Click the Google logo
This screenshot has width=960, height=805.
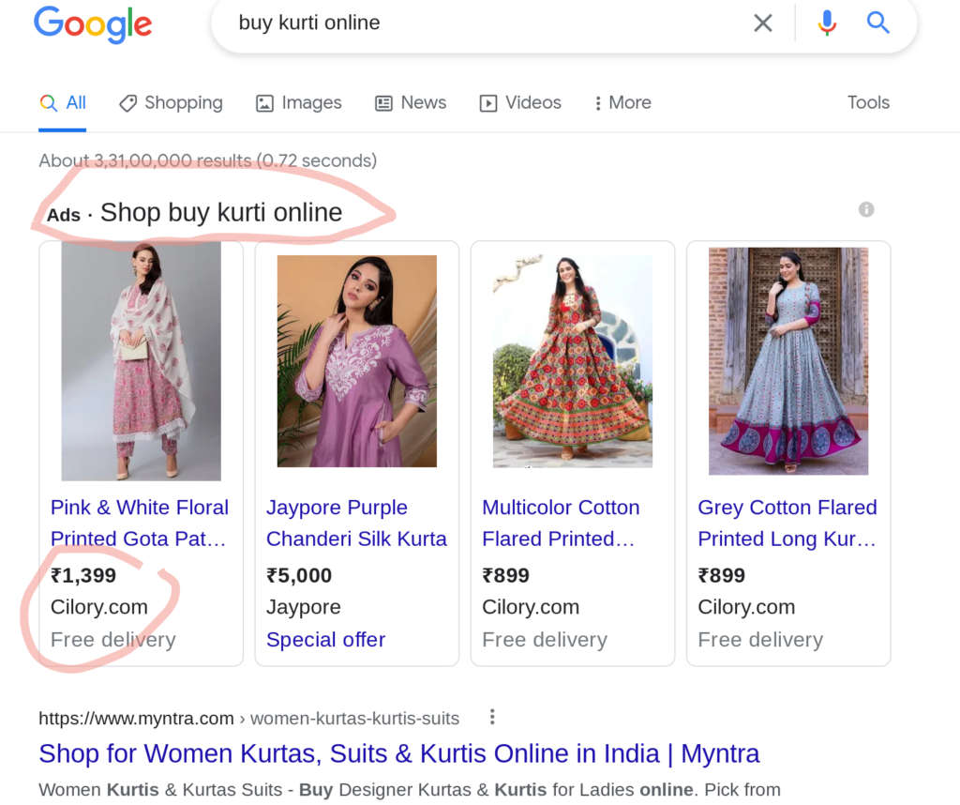click(x=93, y=24)
